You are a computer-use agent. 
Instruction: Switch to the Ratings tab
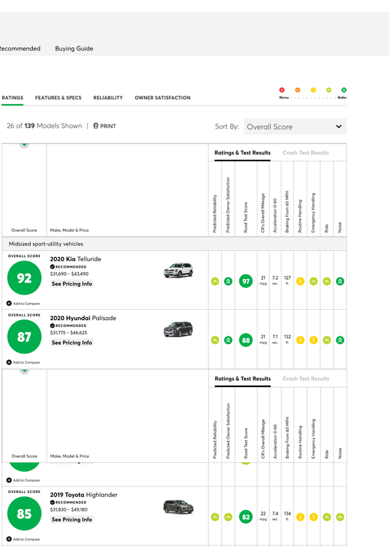tap(12, 98)
